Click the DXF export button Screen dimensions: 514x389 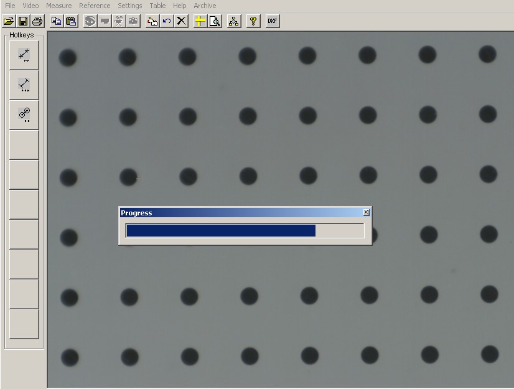(x=272, y=21)
